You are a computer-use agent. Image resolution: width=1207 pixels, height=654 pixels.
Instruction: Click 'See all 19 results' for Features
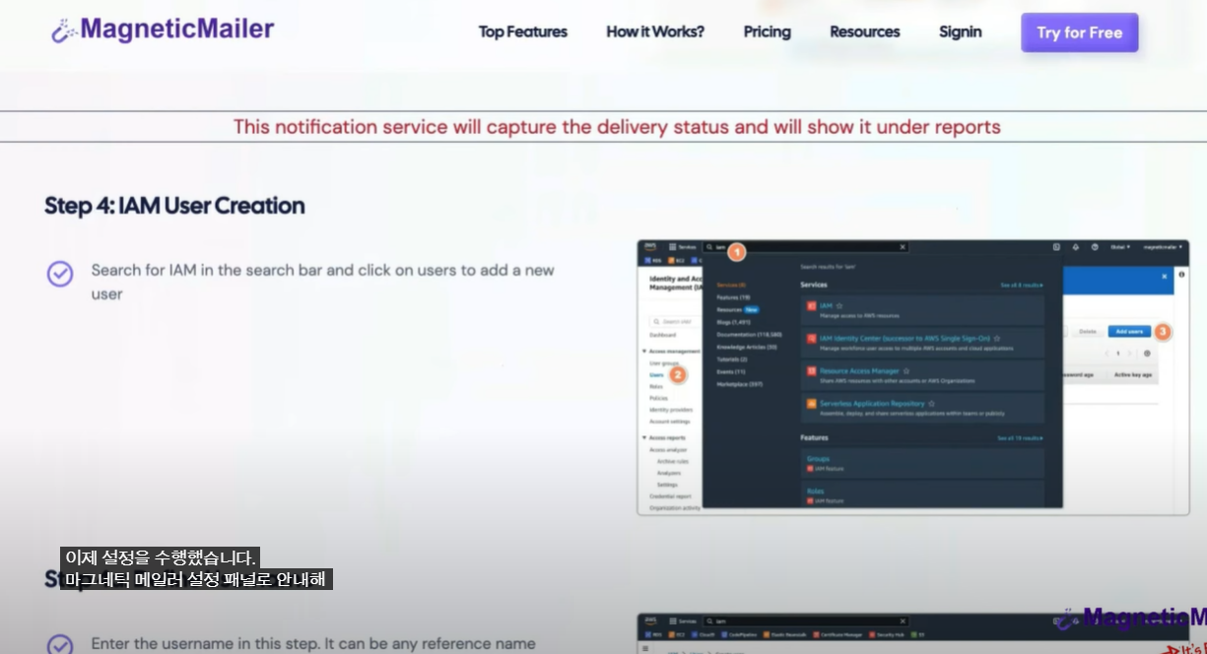(1020, 437)
